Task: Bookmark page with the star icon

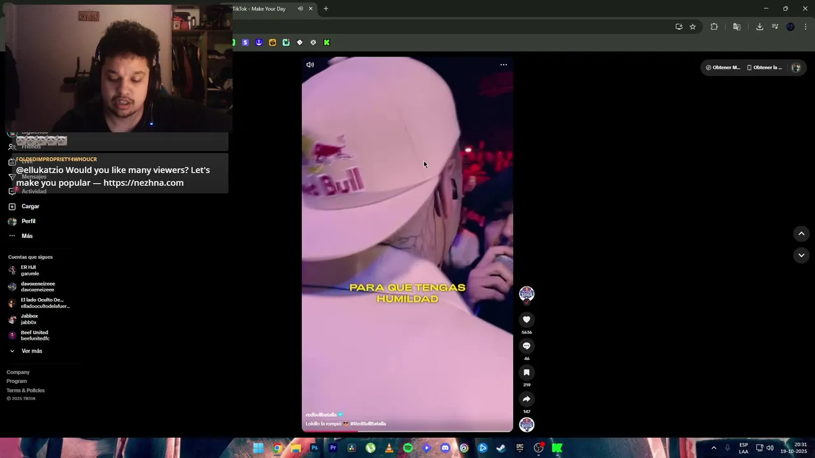Action: [693, 27]
